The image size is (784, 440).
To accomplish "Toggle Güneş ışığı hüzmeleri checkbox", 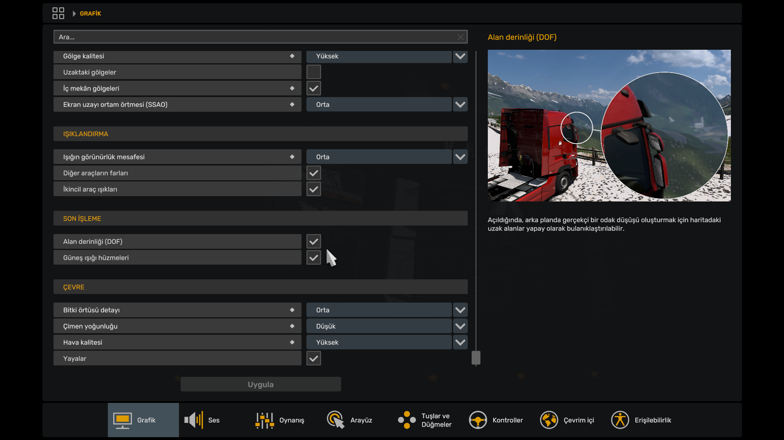I will tap(314, 258).
